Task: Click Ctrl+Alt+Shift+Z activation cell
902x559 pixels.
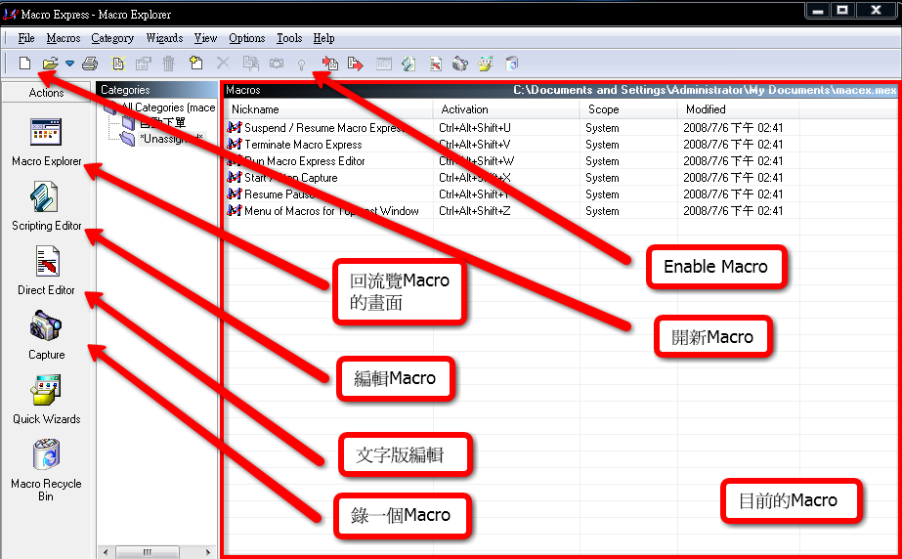Action: (x=475, y=211)
